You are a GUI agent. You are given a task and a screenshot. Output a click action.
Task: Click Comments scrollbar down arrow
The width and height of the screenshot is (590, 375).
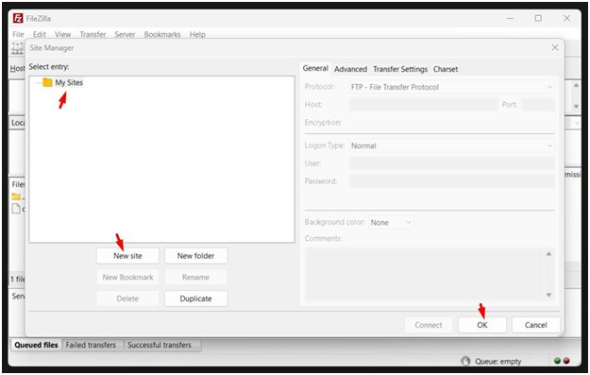[x=548, y=295]
